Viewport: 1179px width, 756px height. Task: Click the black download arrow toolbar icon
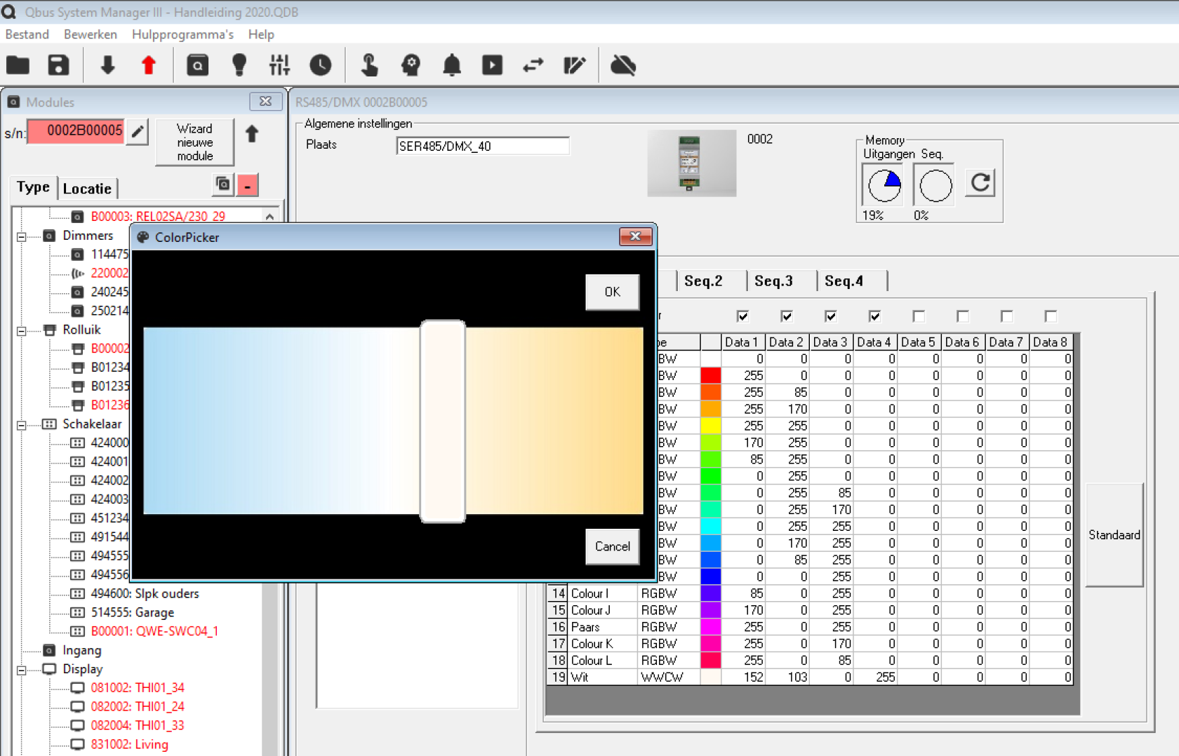pos(107,65)
